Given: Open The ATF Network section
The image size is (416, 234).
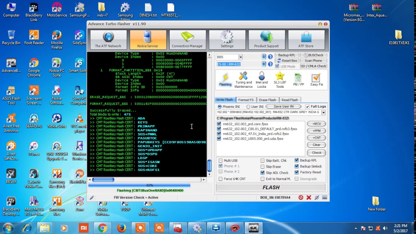Looking at the screenshot, I should 108,40.
